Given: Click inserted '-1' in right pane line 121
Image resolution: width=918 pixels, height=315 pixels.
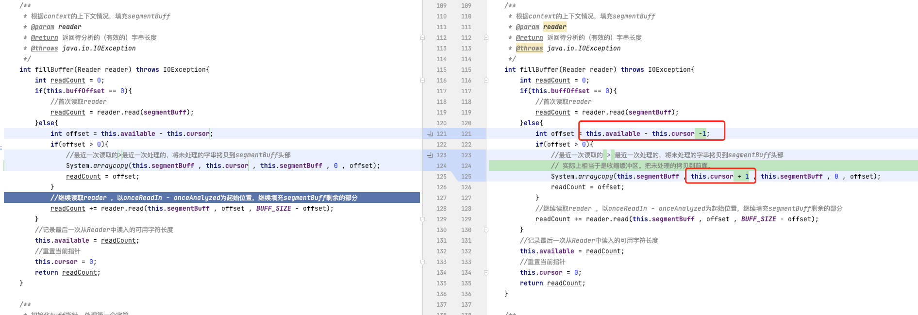Looking at the screenshot, I should point(702,133).
